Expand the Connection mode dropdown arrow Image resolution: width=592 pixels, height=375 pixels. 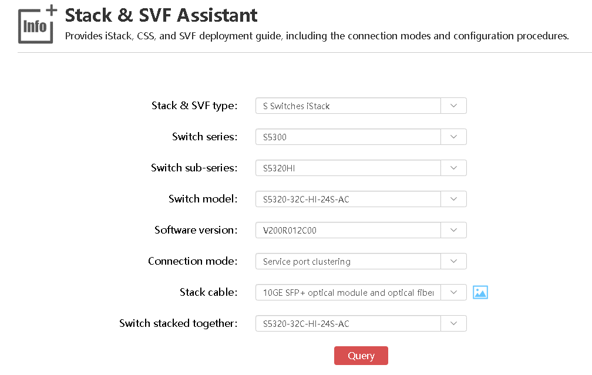pyautogui.click(x=454, y=261)
